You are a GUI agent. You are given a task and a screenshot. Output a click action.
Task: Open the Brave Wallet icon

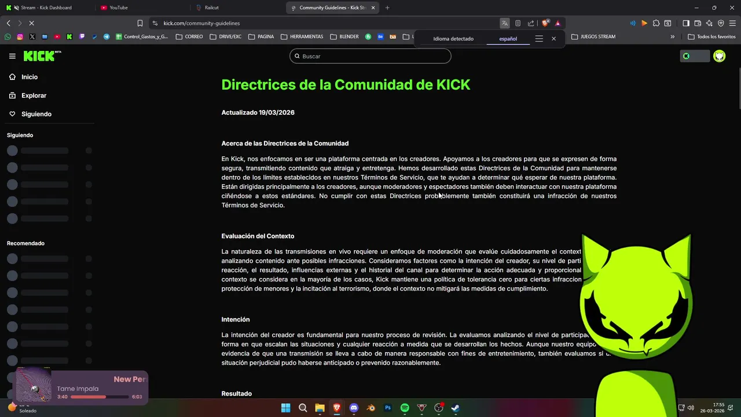coord(698,23)
